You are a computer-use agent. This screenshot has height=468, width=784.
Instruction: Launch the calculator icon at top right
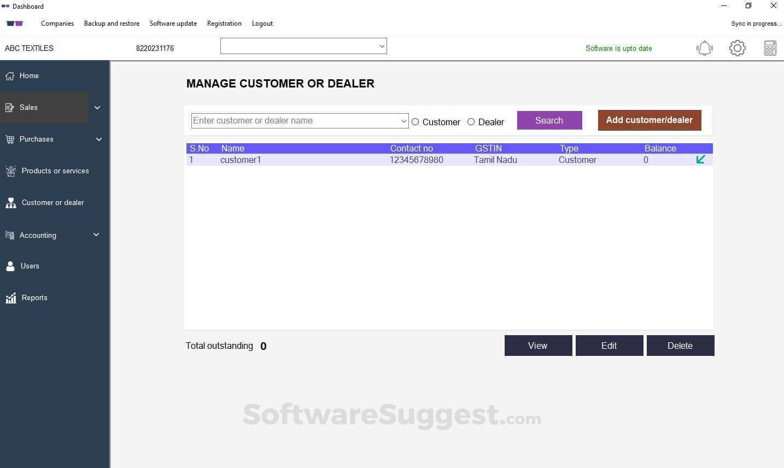(x=770, y=48)
